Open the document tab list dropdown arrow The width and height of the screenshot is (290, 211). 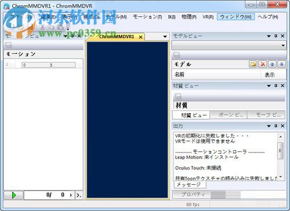click(165, 37)
